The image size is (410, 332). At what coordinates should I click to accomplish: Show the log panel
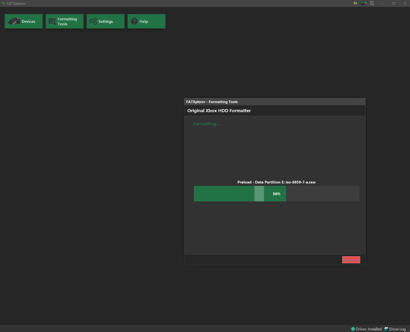coord(395,329)
